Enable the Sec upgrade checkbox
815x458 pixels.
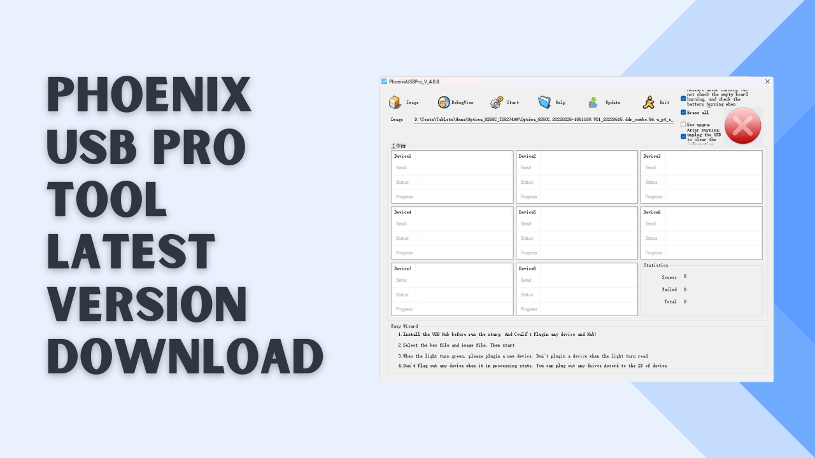[x=683, y=125]
